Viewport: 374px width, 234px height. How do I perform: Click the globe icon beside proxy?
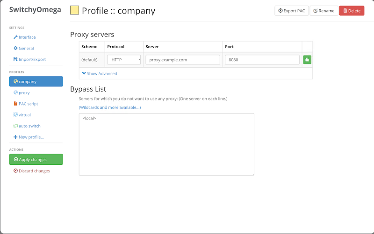pyautogui.click(x=15, y=92)
